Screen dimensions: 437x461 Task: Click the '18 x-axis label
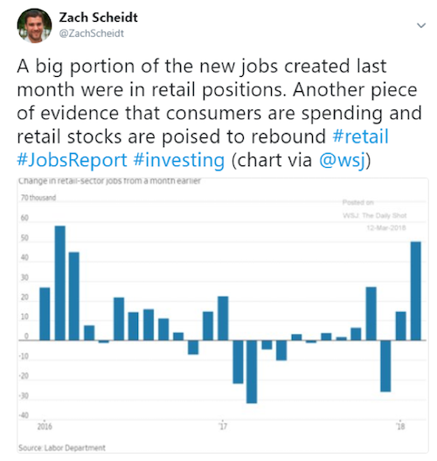coord(400,426)
